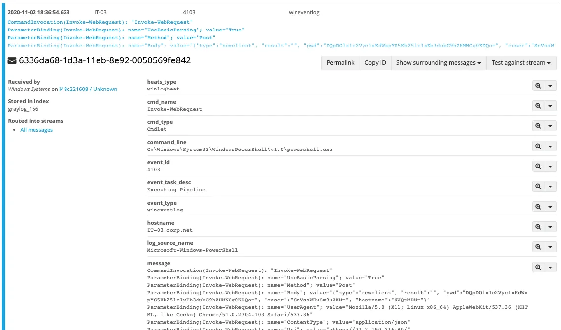
Task: Click the winlogbeat value
Action: click(163, 89)
